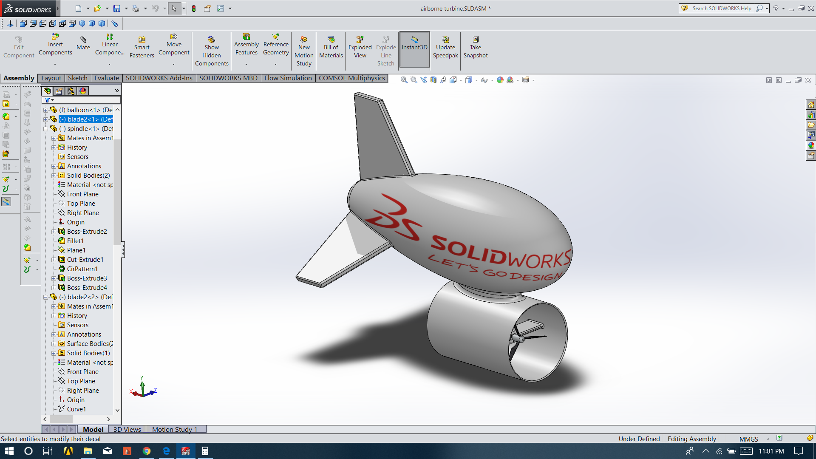The height and width of the screenshot is (459, 816).
Task: Take Snapshot of the assembly
Action: [x=476, y=47]
